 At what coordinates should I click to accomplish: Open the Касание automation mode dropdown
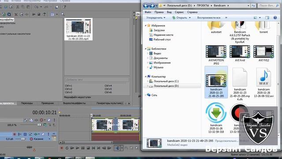click(49, 139)
